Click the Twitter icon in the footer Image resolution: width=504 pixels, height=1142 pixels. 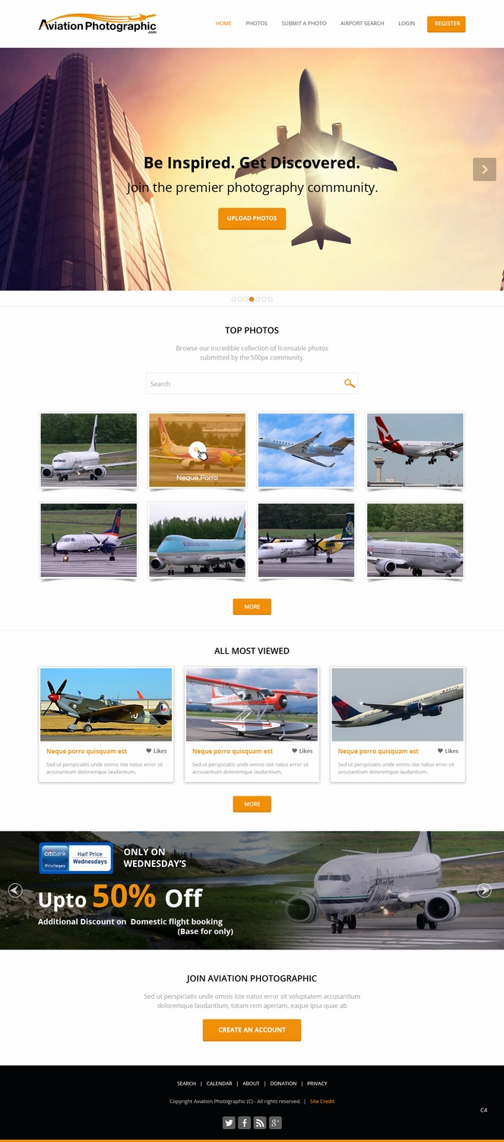(x=229, y=1122)
